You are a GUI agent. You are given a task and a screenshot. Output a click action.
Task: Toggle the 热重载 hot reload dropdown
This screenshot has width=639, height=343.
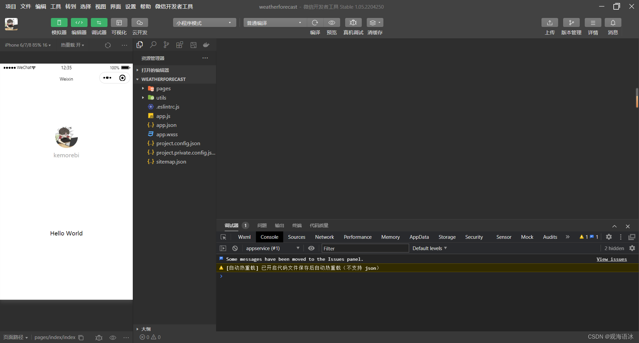tap(72, 45)
